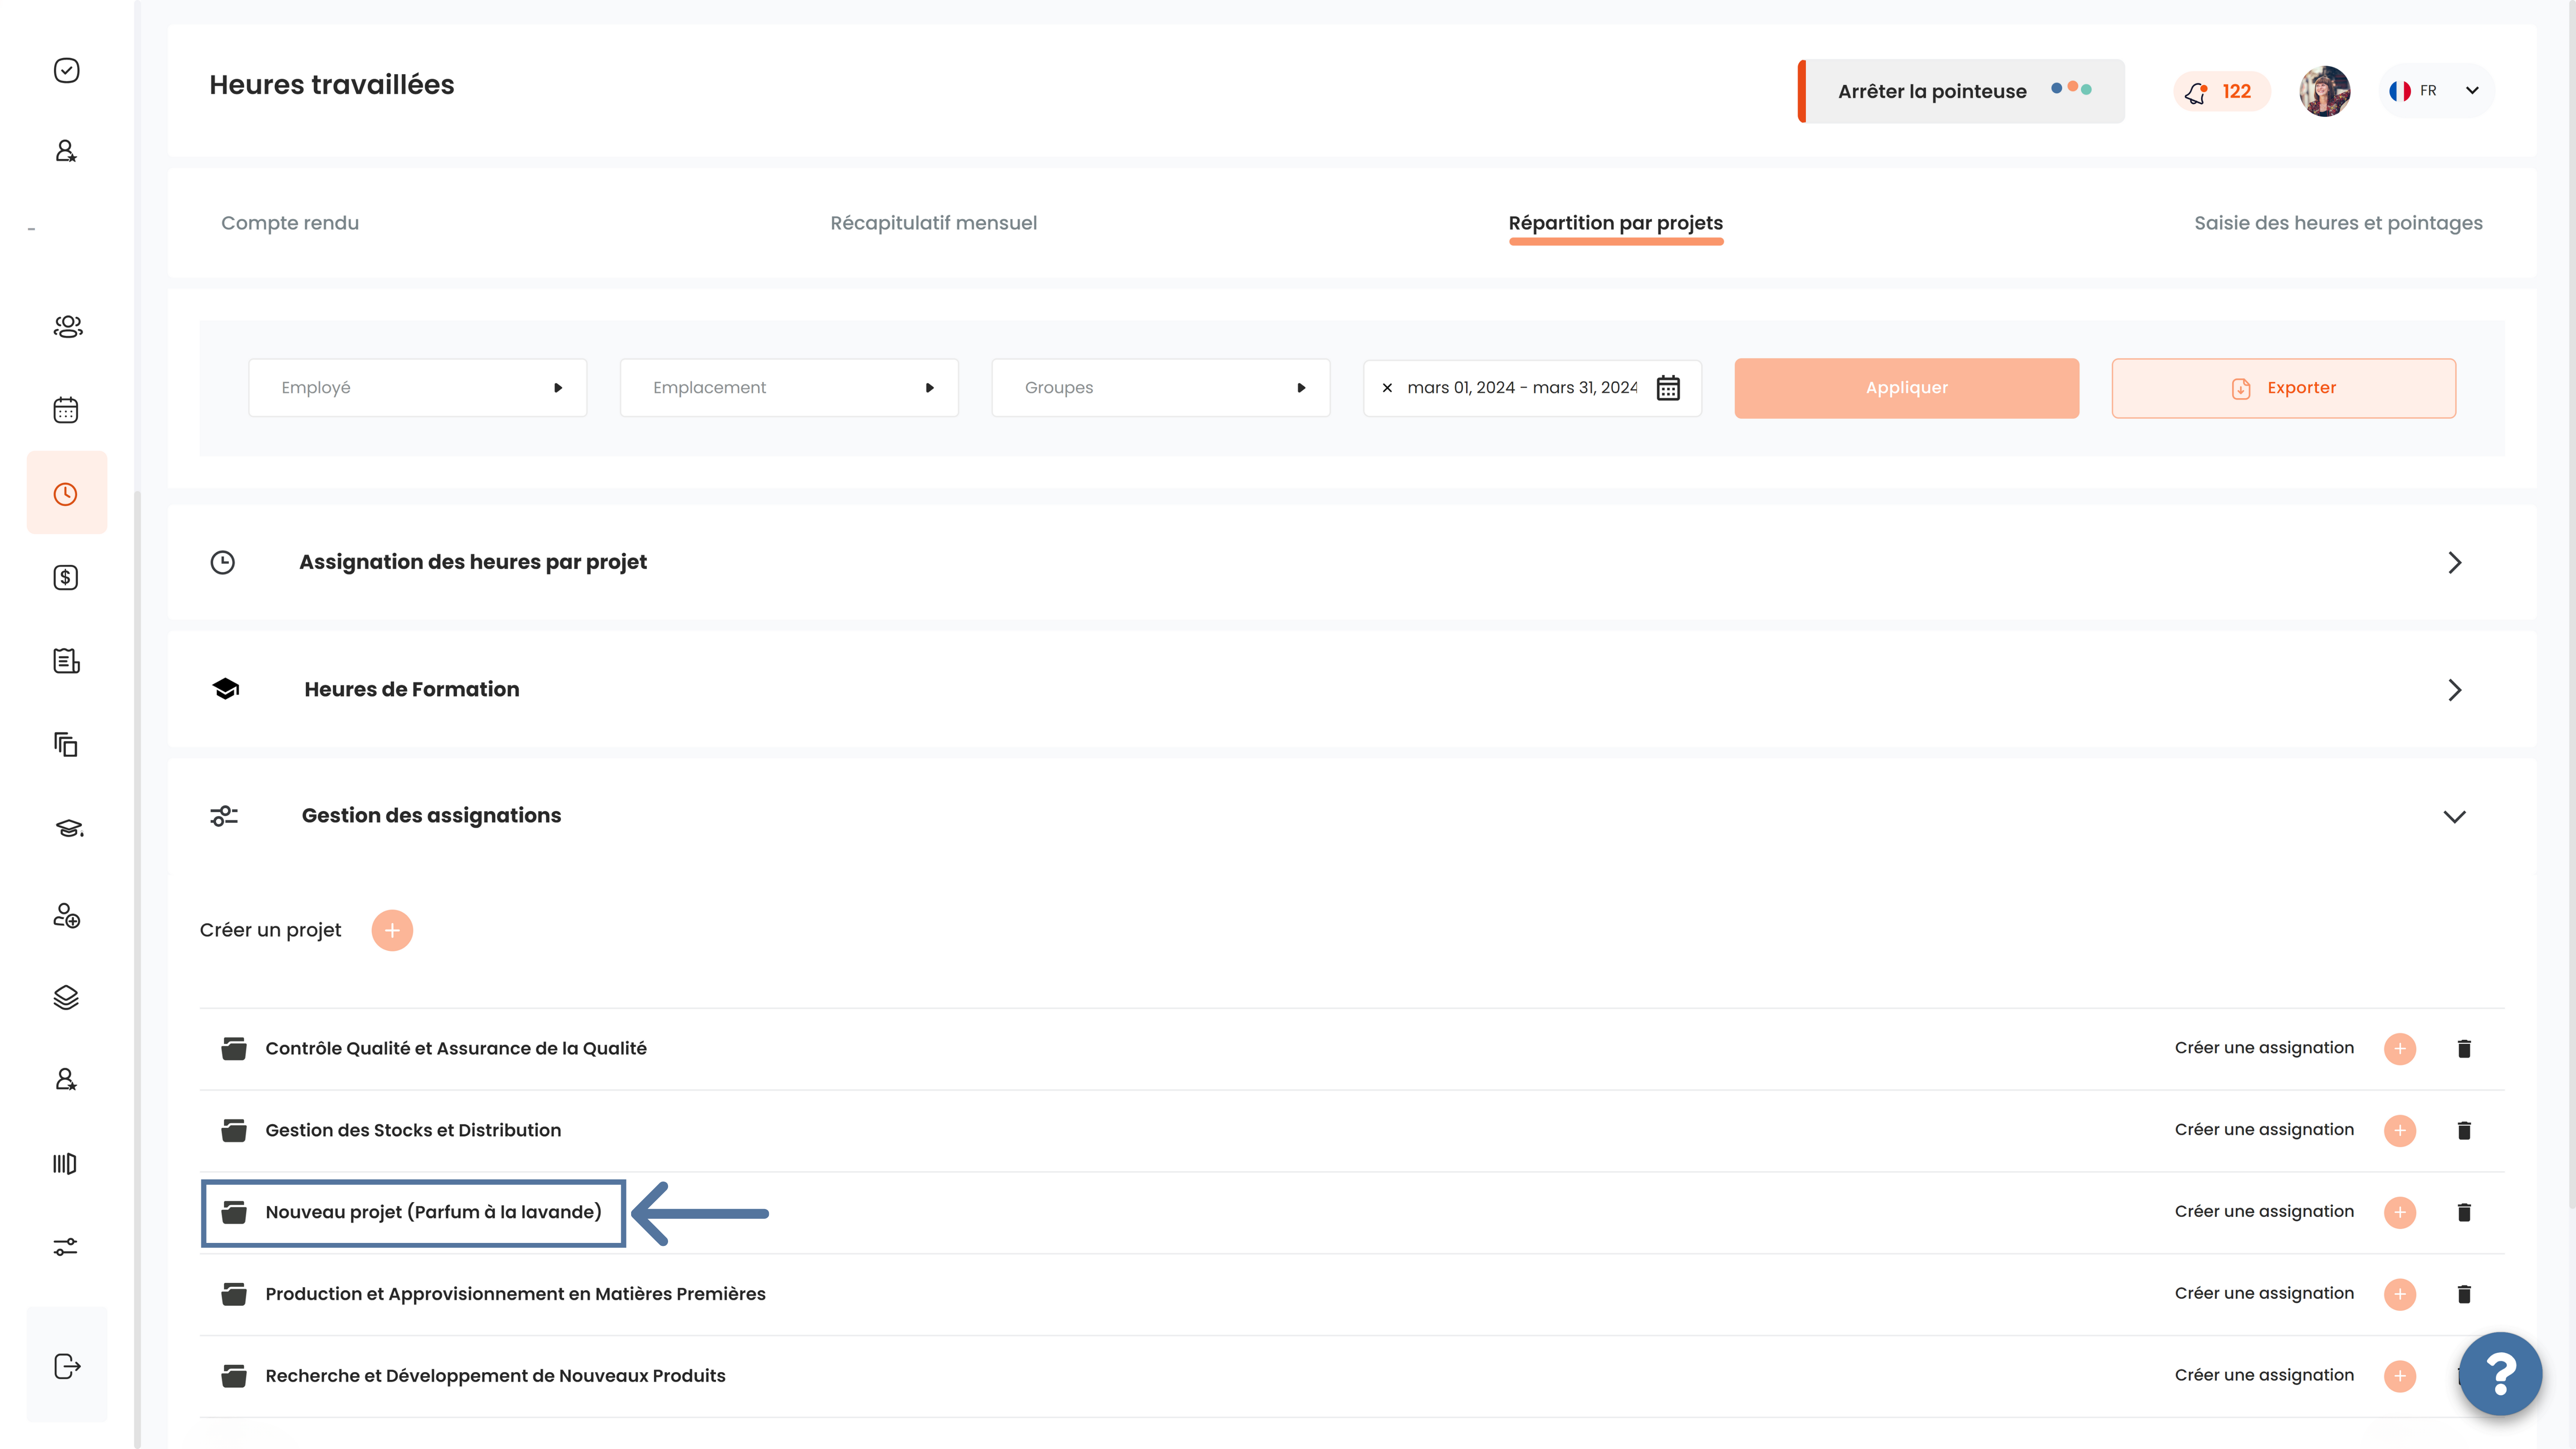Screen dimensions: 2576x1449
Task: Click Arrêter la pointeuse button
Action: point(1962,91)
